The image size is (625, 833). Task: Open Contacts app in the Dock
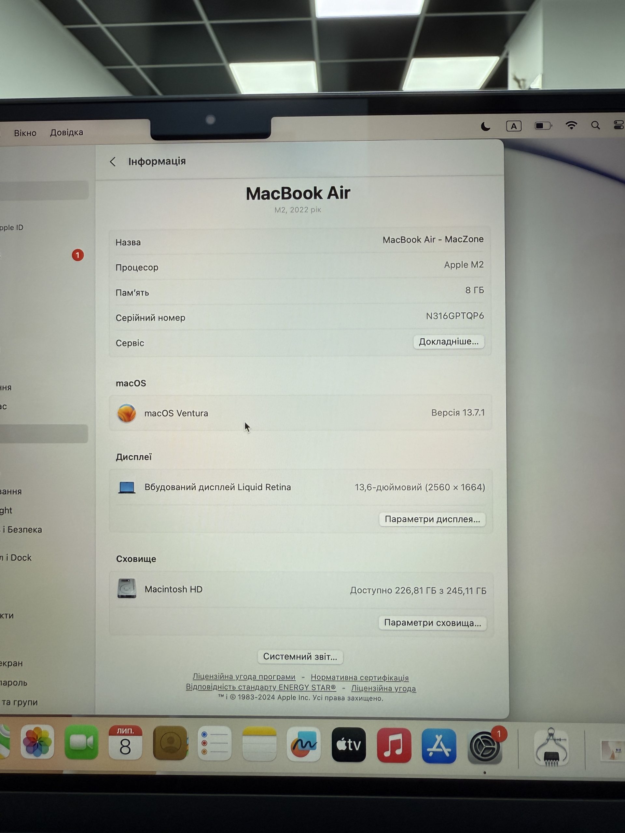coord(170,743)
